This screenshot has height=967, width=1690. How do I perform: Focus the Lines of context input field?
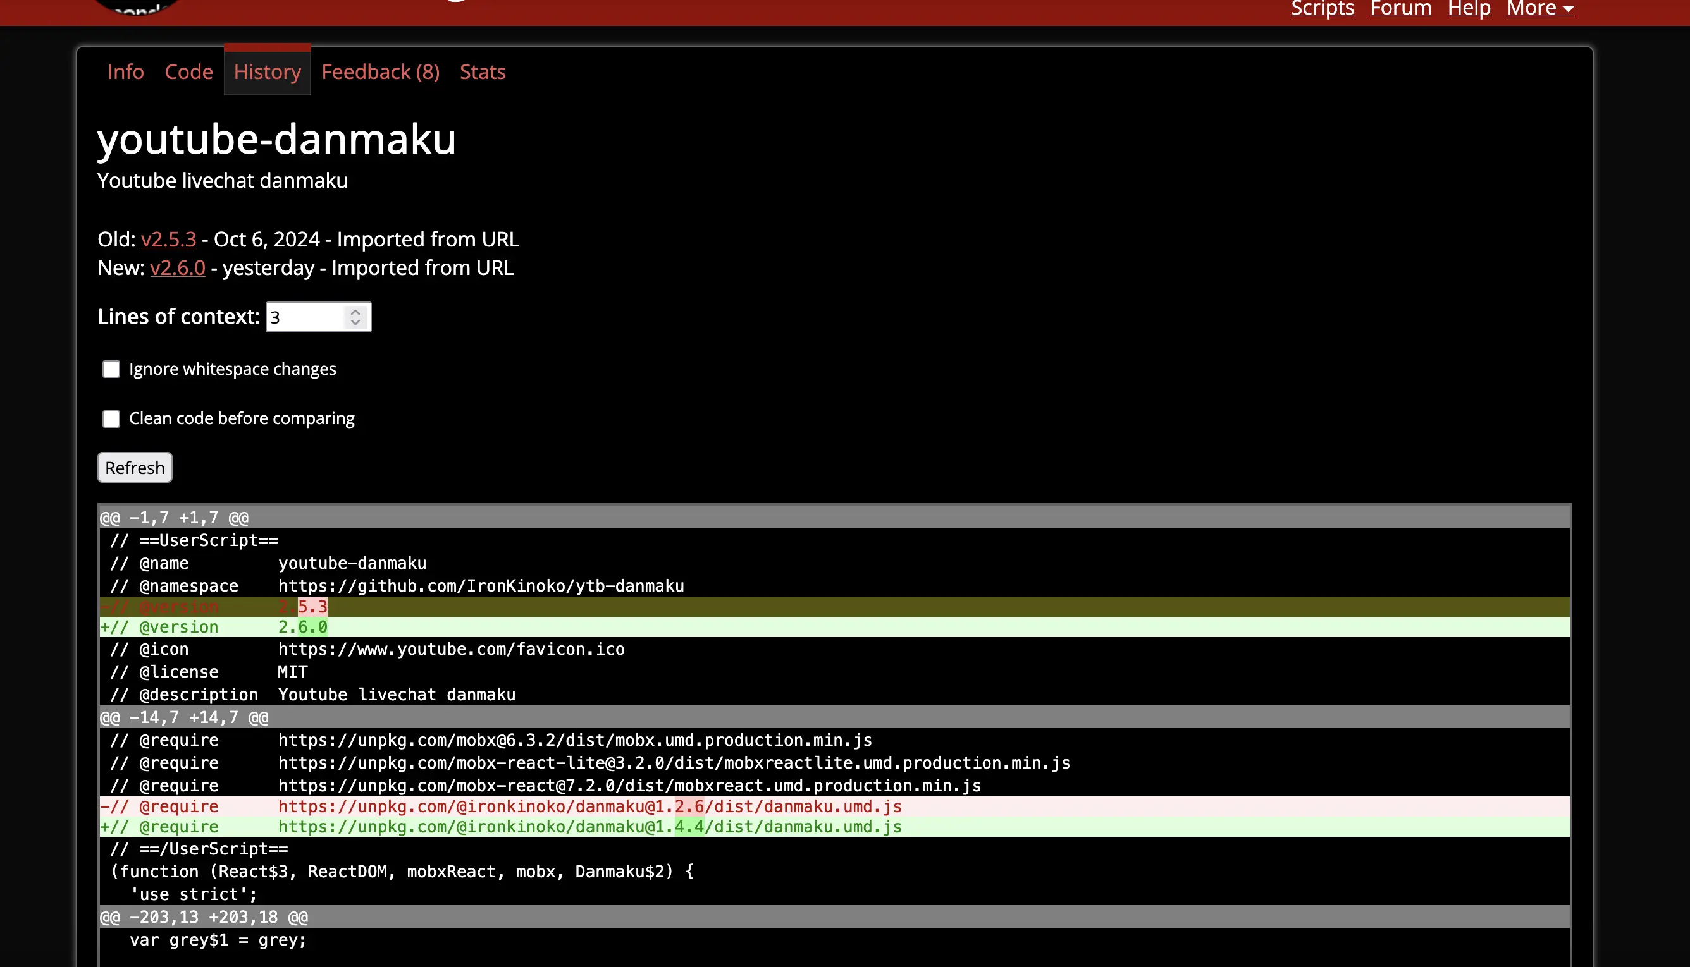(x=304, y=317)
